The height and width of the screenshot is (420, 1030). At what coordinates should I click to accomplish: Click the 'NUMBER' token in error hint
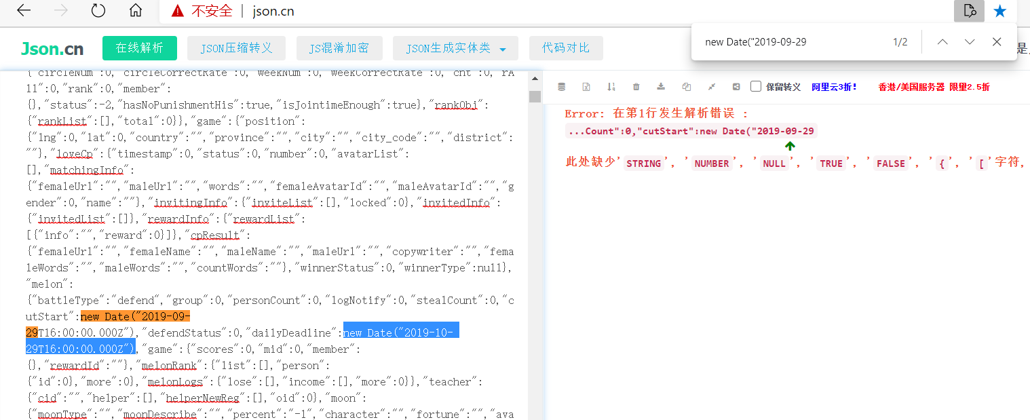click(x=712, y=164)
